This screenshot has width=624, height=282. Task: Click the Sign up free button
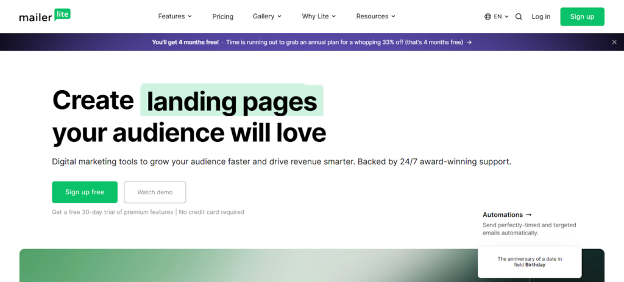tap(85, 192)
